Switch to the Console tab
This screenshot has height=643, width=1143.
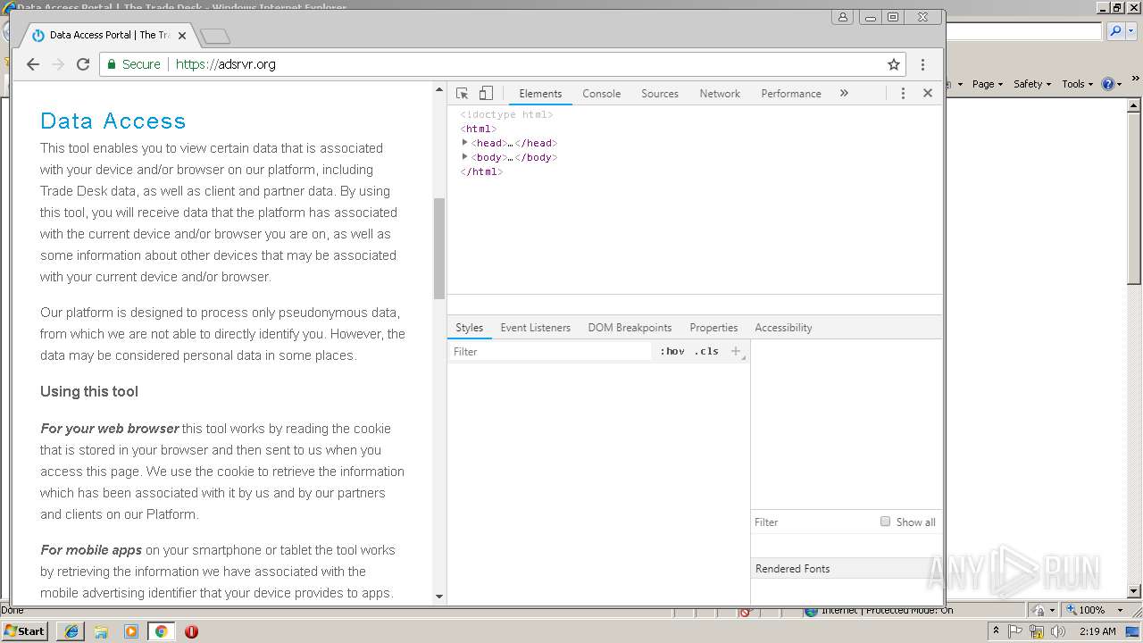tap(602, 93)
